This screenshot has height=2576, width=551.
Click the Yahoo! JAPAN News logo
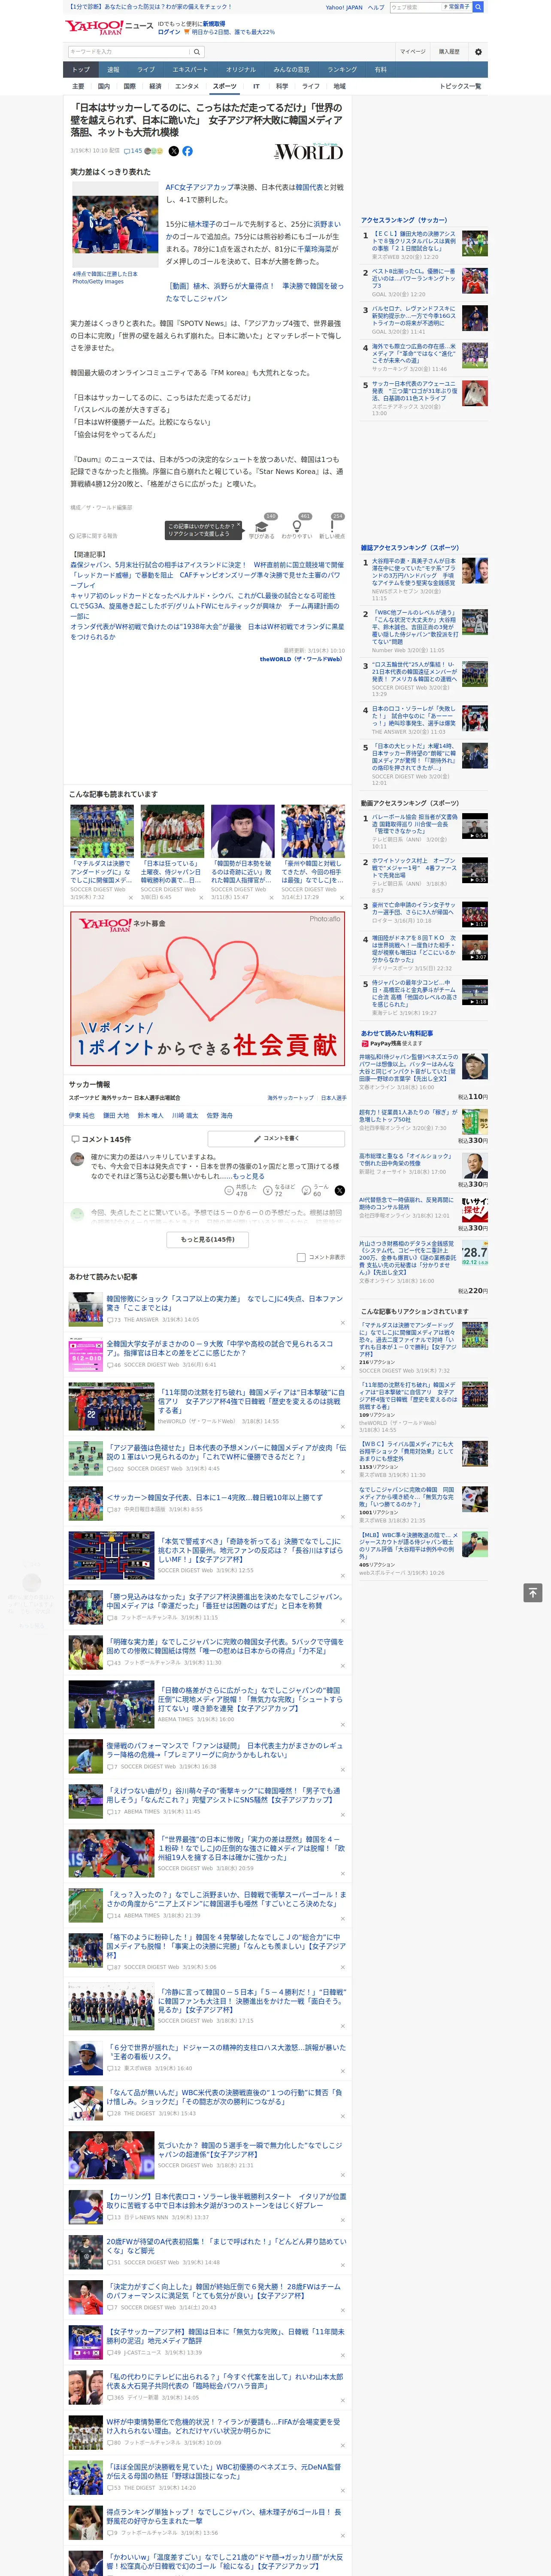tap(110, 27)
